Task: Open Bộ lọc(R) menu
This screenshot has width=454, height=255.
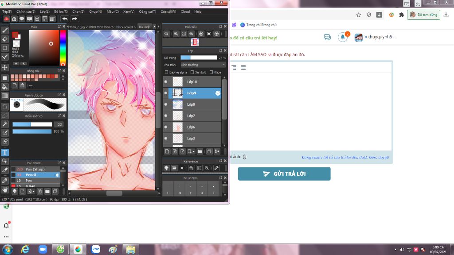Action: [x=61, y=12]
